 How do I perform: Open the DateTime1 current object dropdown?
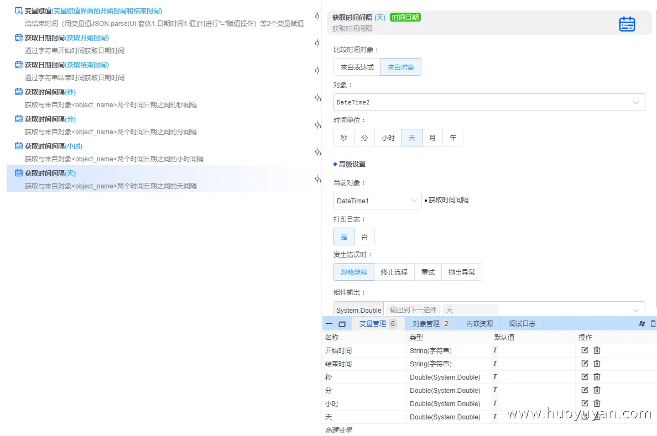coord(378,201)
